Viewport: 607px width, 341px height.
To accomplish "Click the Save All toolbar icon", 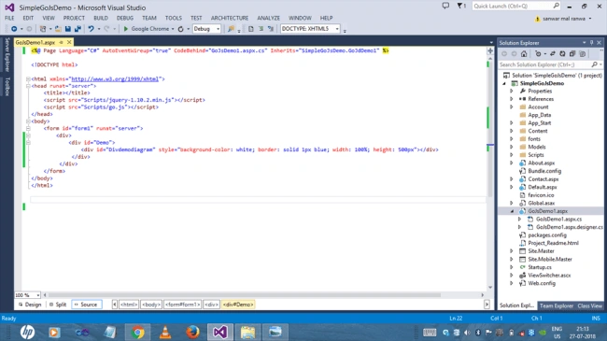I will tap(78, 29).
